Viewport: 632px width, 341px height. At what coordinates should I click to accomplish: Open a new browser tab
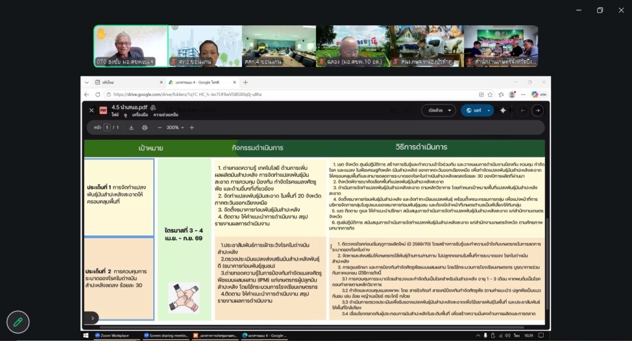click(246, 82)
